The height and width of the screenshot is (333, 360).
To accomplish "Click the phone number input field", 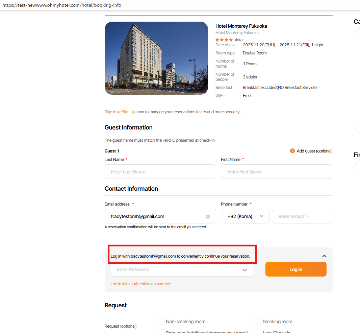I will point(302,216).
